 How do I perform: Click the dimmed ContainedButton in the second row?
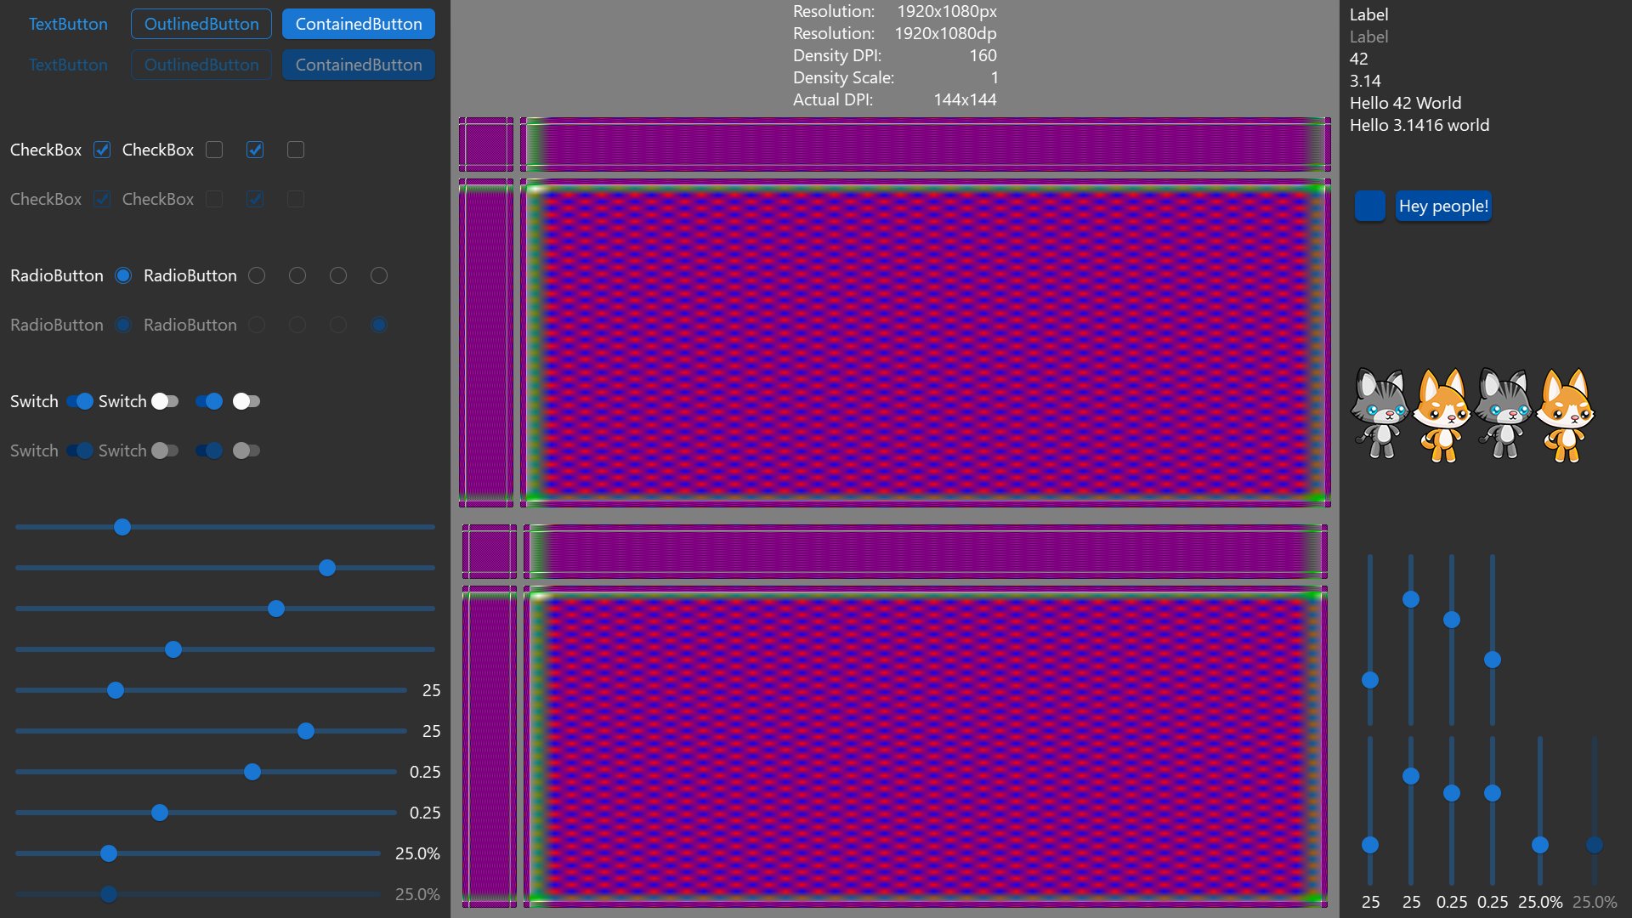(359, 65)
